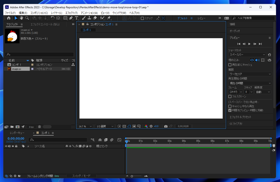
Task: Open the レイヤー(L) menu
Action: point(57,13)
